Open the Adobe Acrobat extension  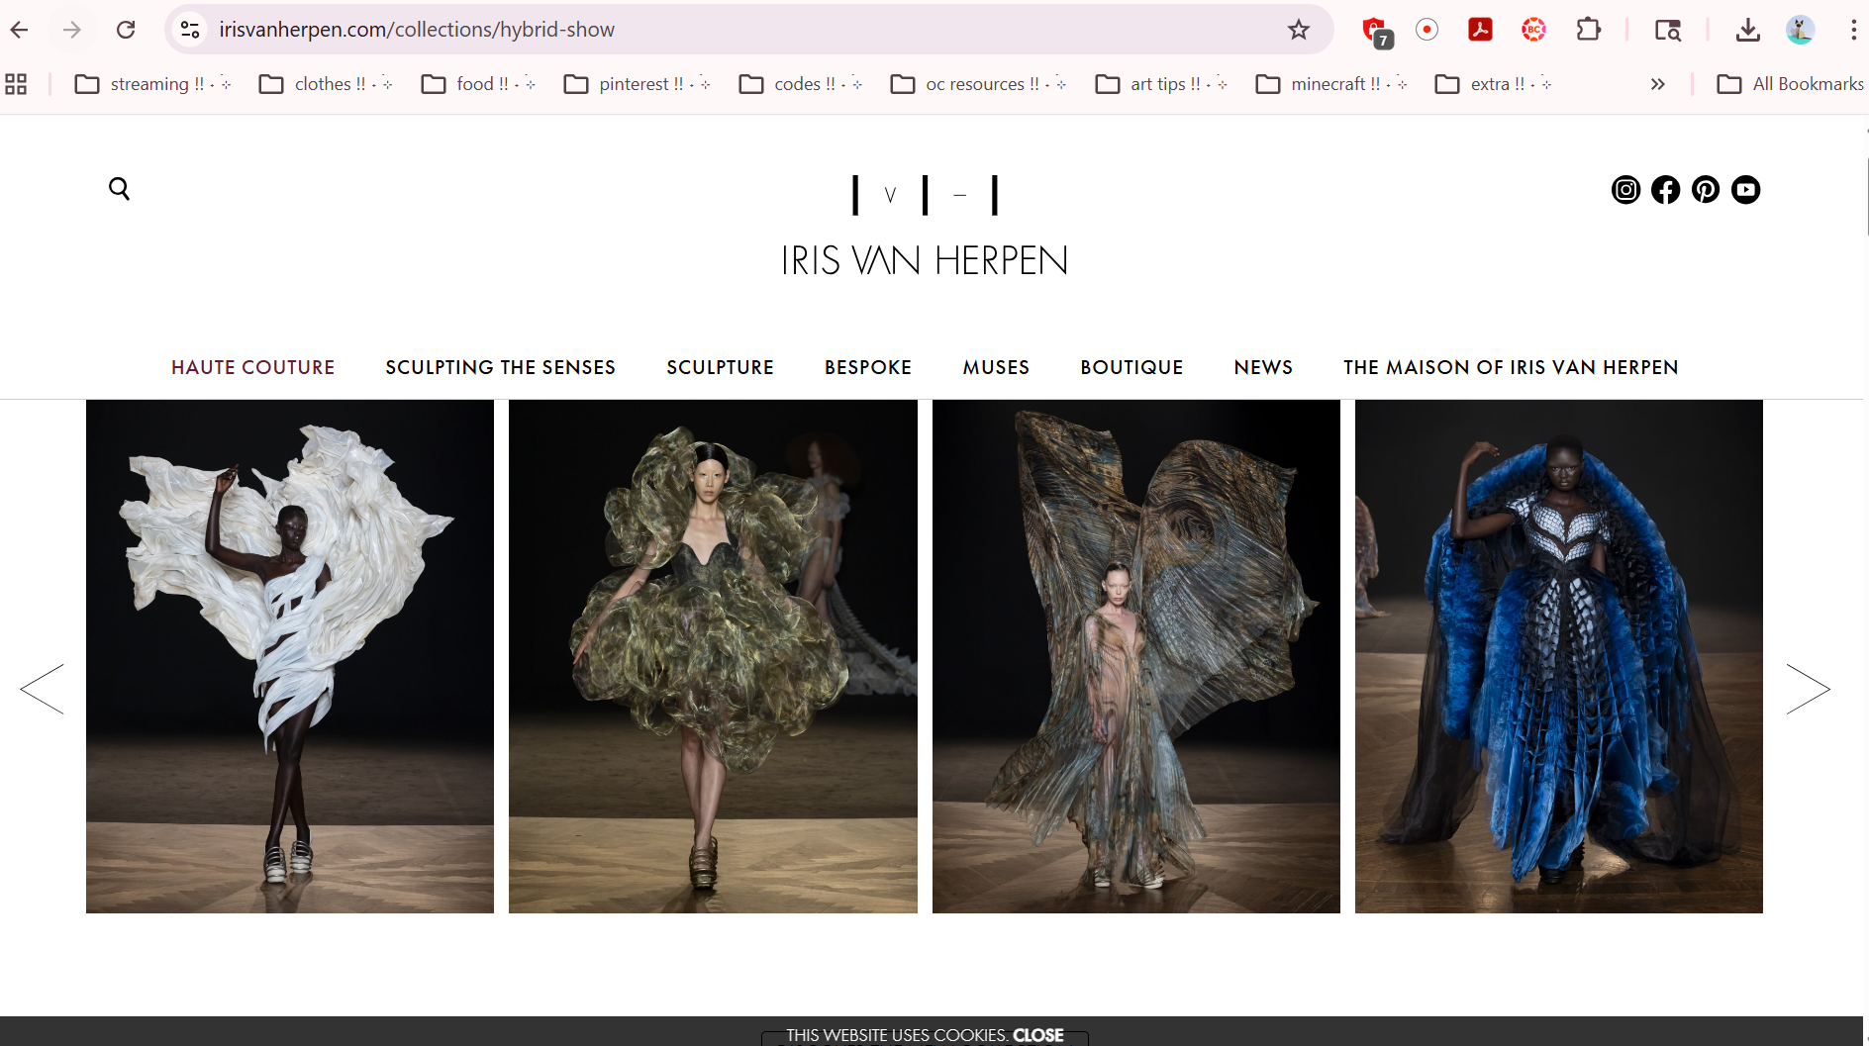[x=1479, y=29]
